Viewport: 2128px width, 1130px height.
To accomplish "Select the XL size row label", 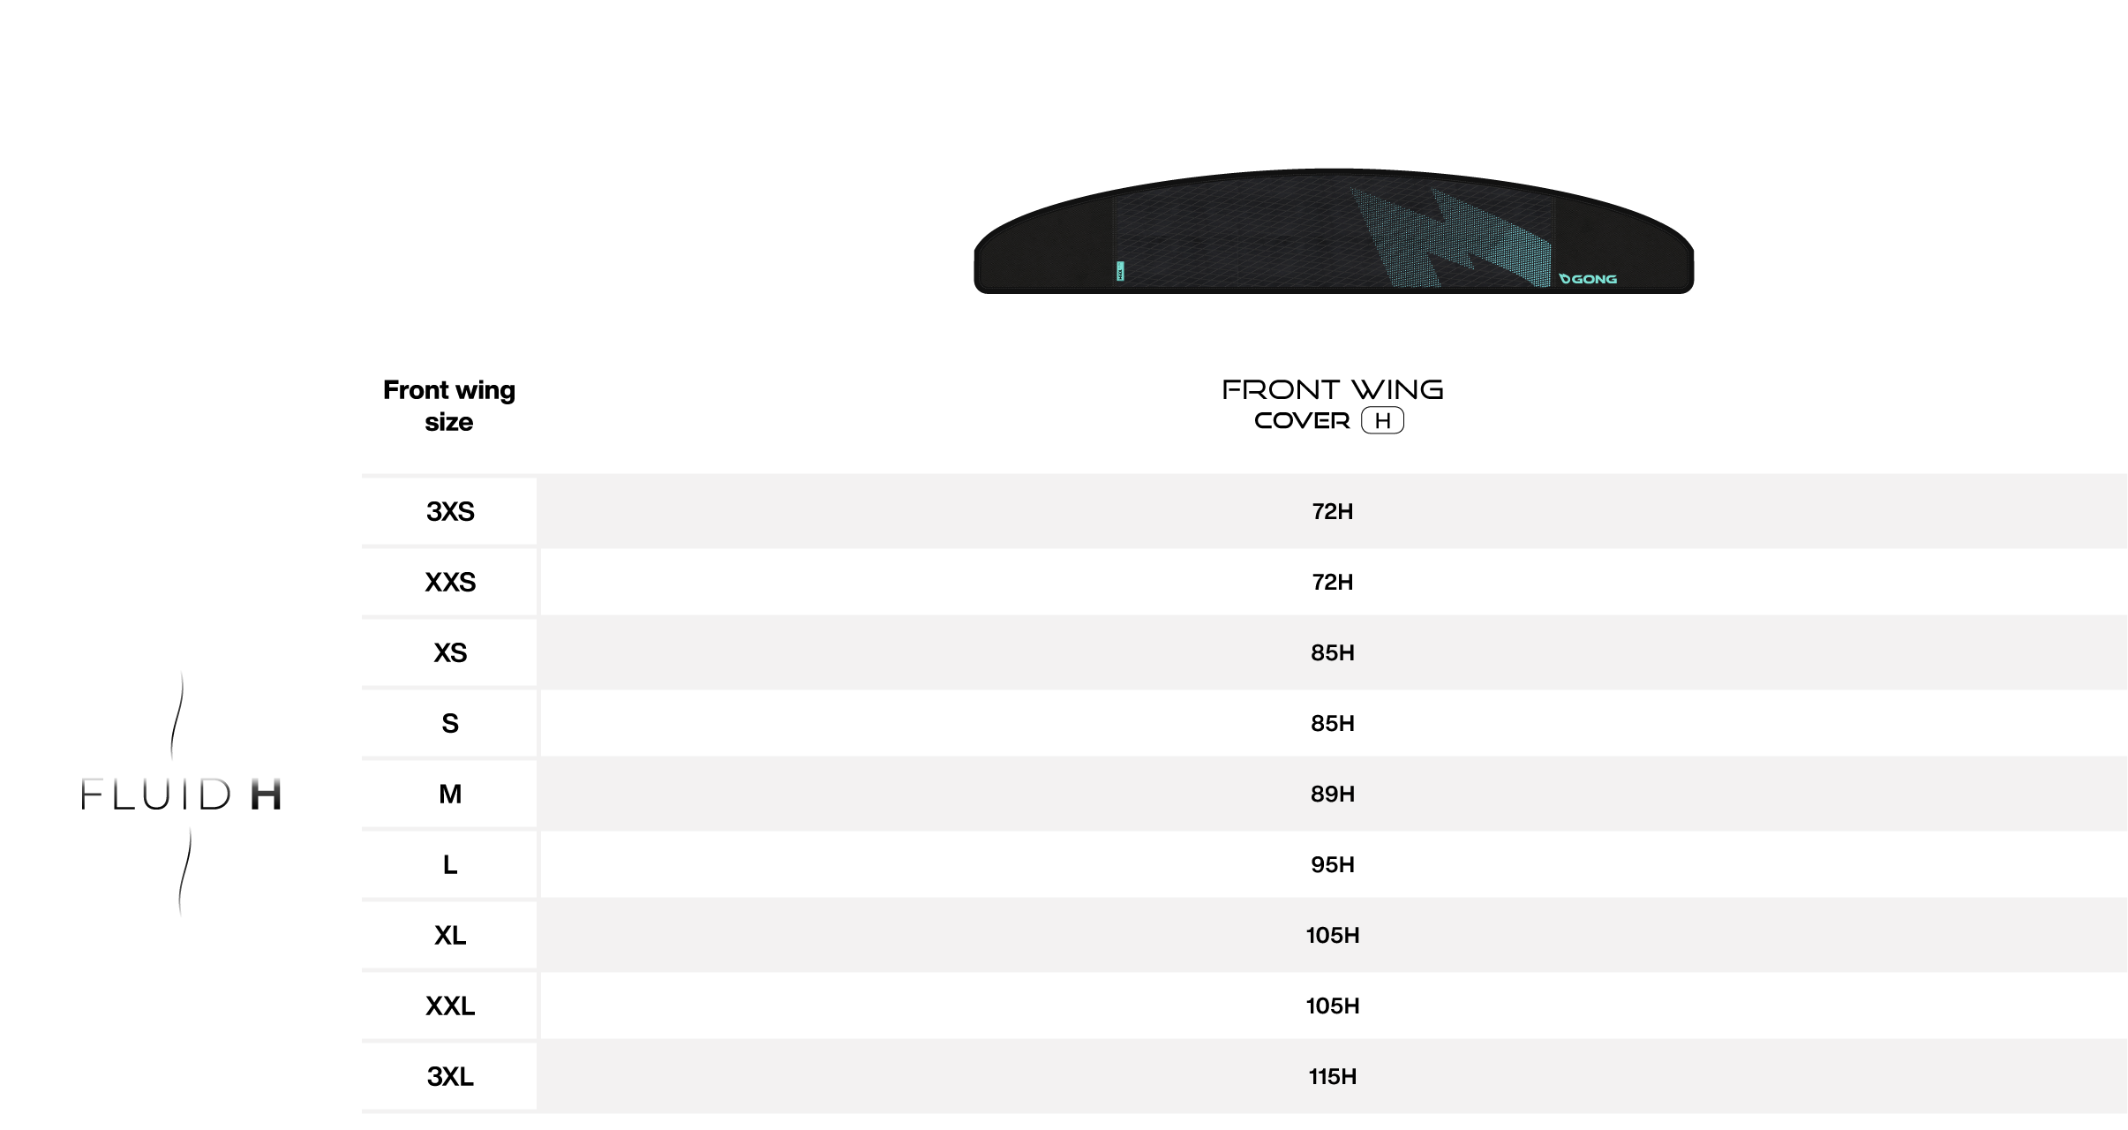I will coord(450,935).
